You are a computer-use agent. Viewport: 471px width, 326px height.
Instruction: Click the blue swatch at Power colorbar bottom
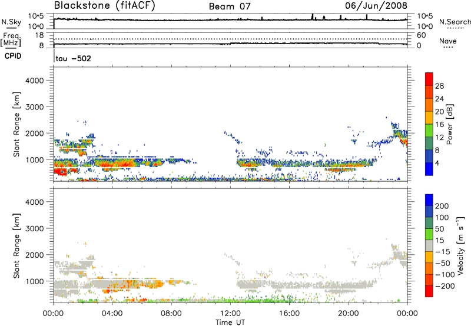(x=429, y=169)
